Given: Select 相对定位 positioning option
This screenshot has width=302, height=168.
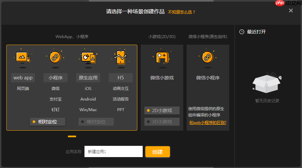Looking at the screenshot, I should [47, 122].
